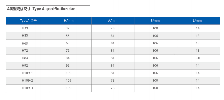Click the H84 row label
Viewport: 224px width, 100px height.
pos(25,58)
